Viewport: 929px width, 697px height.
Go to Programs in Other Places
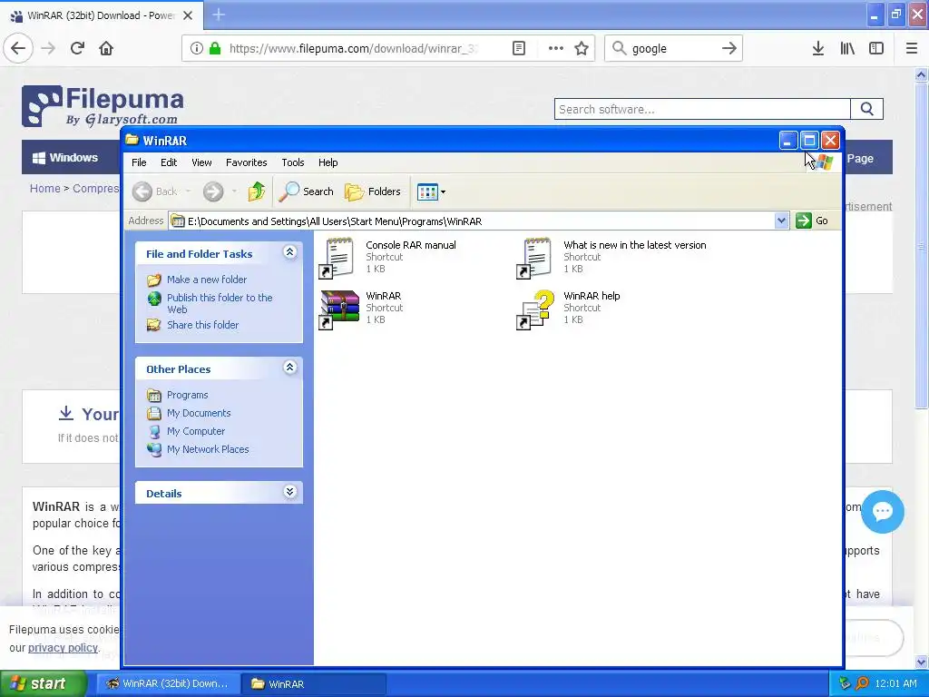(187, 395)
